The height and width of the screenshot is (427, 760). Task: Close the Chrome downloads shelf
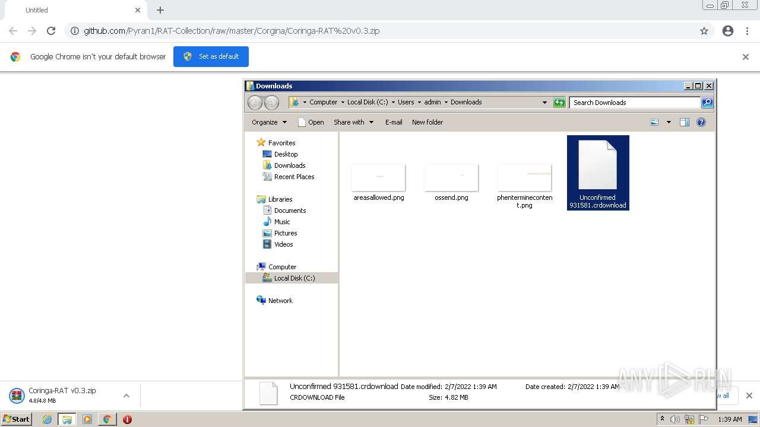pos(749,396)
